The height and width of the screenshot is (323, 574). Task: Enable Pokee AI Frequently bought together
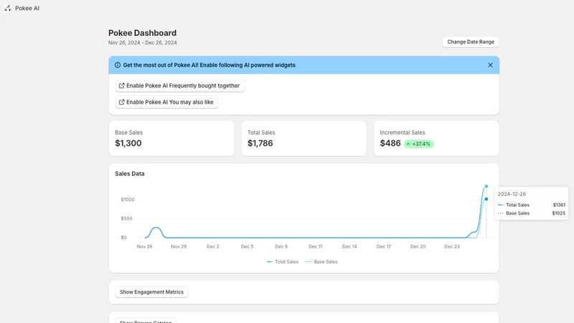[x=179, y=85]
